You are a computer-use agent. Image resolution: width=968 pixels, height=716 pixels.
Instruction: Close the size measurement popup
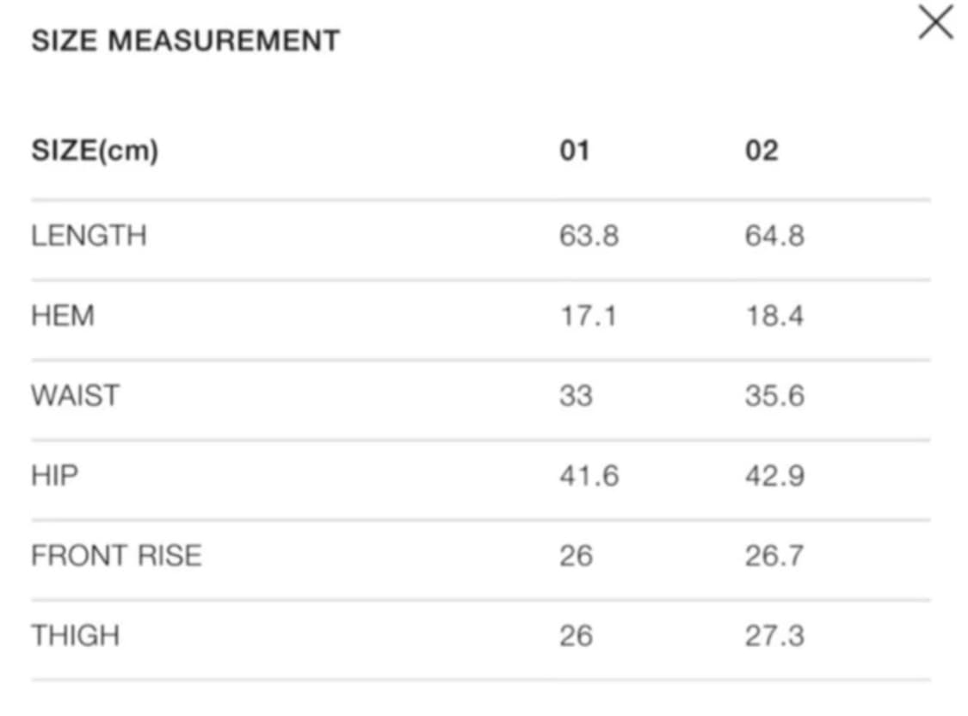tap(936, 22)
